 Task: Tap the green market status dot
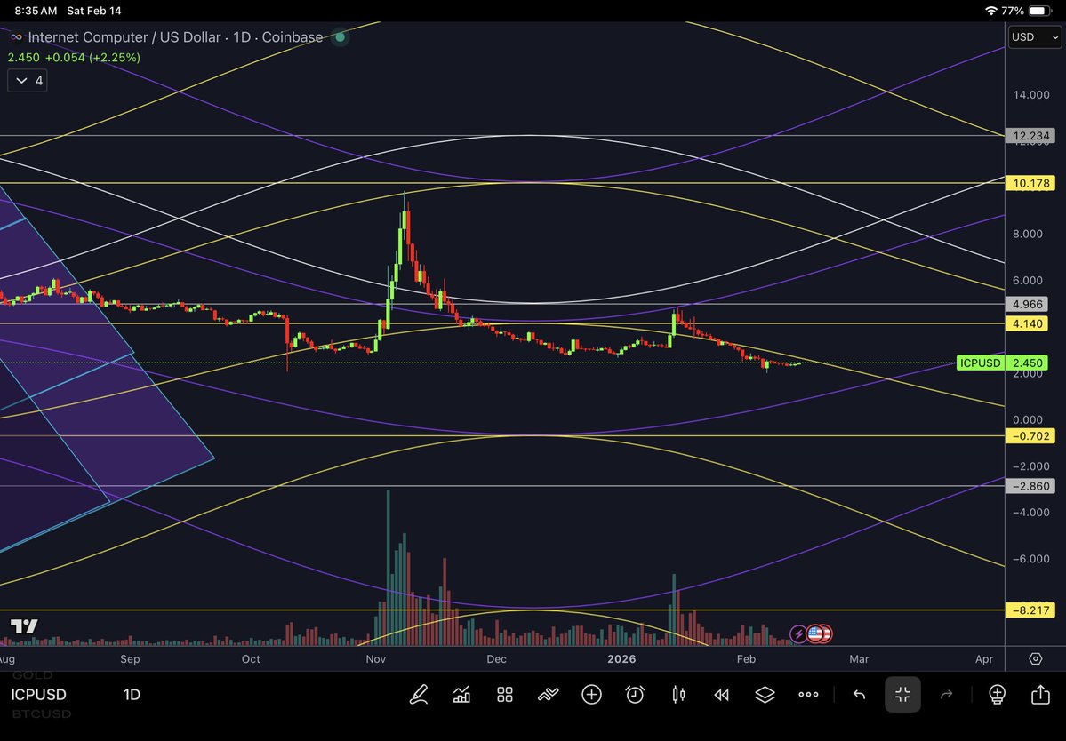(340, 37)
